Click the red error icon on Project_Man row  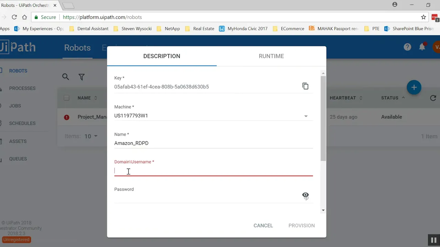coord(67,117)
